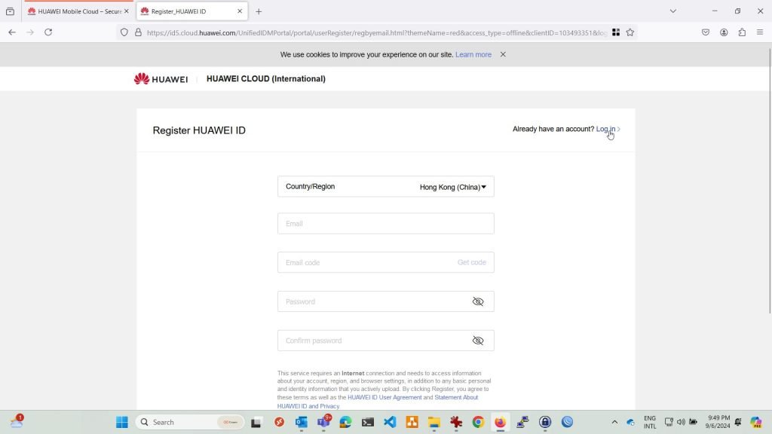
Task: Open the list all tabs dropdown arrow
Action: (x=672, y=11)
